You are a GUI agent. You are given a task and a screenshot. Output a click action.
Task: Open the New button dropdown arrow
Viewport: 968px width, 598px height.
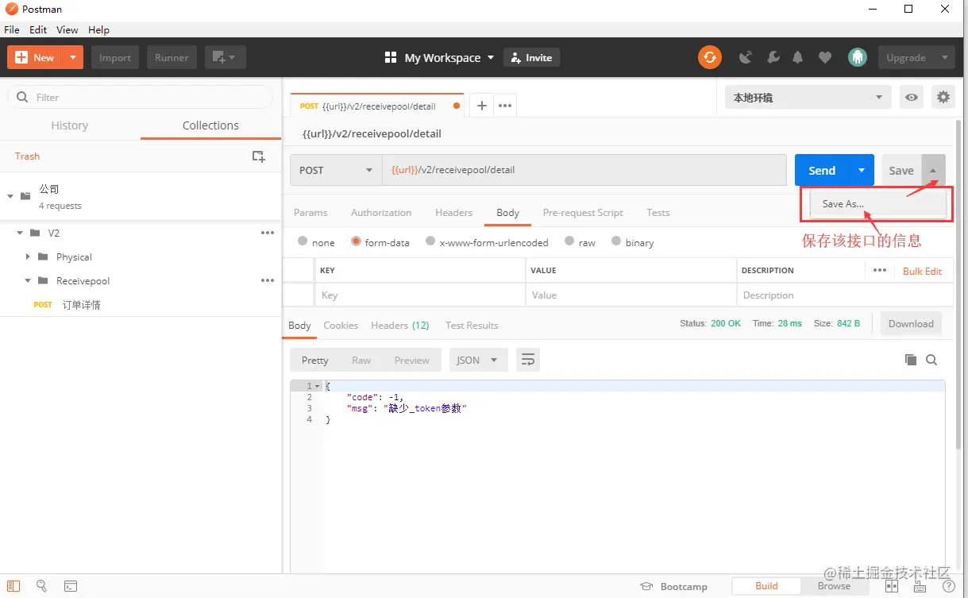[x=73, y=57]
